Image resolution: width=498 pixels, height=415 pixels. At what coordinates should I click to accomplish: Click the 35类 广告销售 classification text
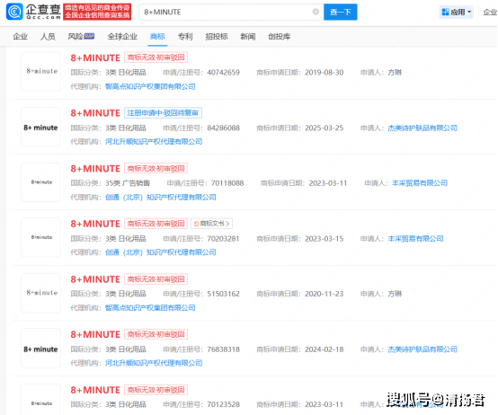(x=128, y=183)
